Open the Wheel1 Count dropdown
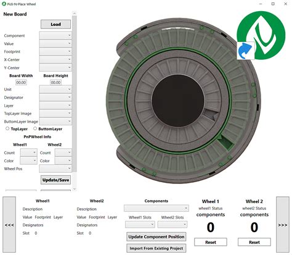The width and height of the screenshot is (292, 255). tap(28, 153)
